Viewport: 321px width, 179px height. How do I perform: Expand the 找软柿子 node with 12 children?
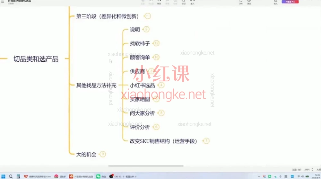coord(156,43)
